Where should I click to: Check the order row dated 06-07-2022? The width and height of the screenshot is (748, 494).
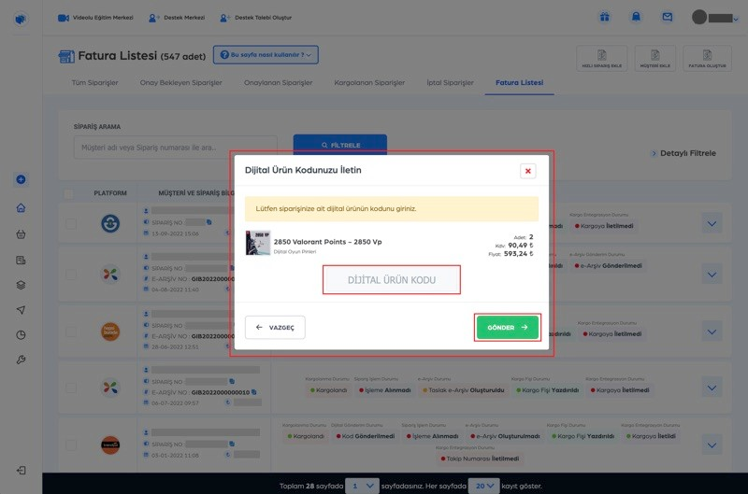71,388
